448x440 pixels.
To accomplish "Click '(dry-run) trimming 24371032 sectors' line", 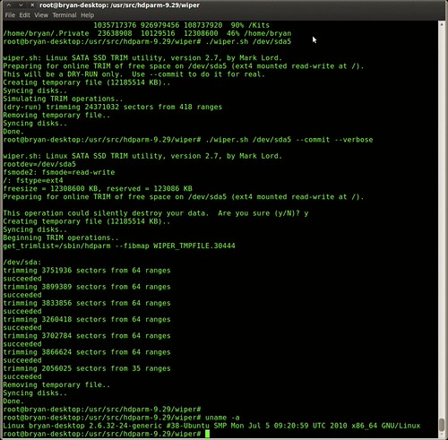I will (x=113, y=107).
